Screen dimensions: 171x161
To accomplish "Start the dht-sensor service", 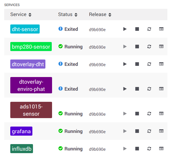I will point(125,29).
